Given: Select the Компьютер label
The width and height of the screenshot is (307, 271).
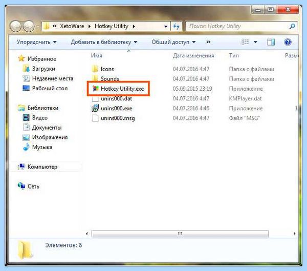Looking at the screenshot, I should pos(42,167).
